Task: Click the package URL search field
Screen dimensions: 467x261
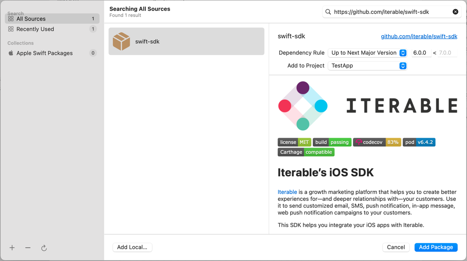Action: click(x=391, y=12)
